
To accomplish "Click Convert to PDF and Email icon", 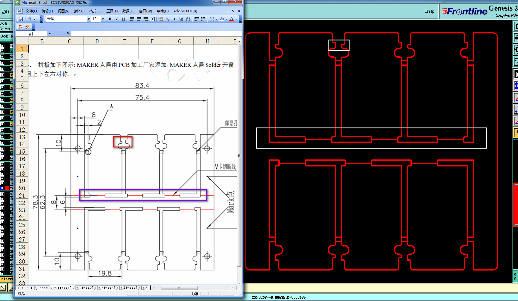I will [28, 27].
